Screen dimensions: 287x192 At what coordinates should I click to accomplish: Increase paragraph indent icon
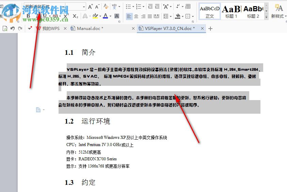tap(157, 6)
